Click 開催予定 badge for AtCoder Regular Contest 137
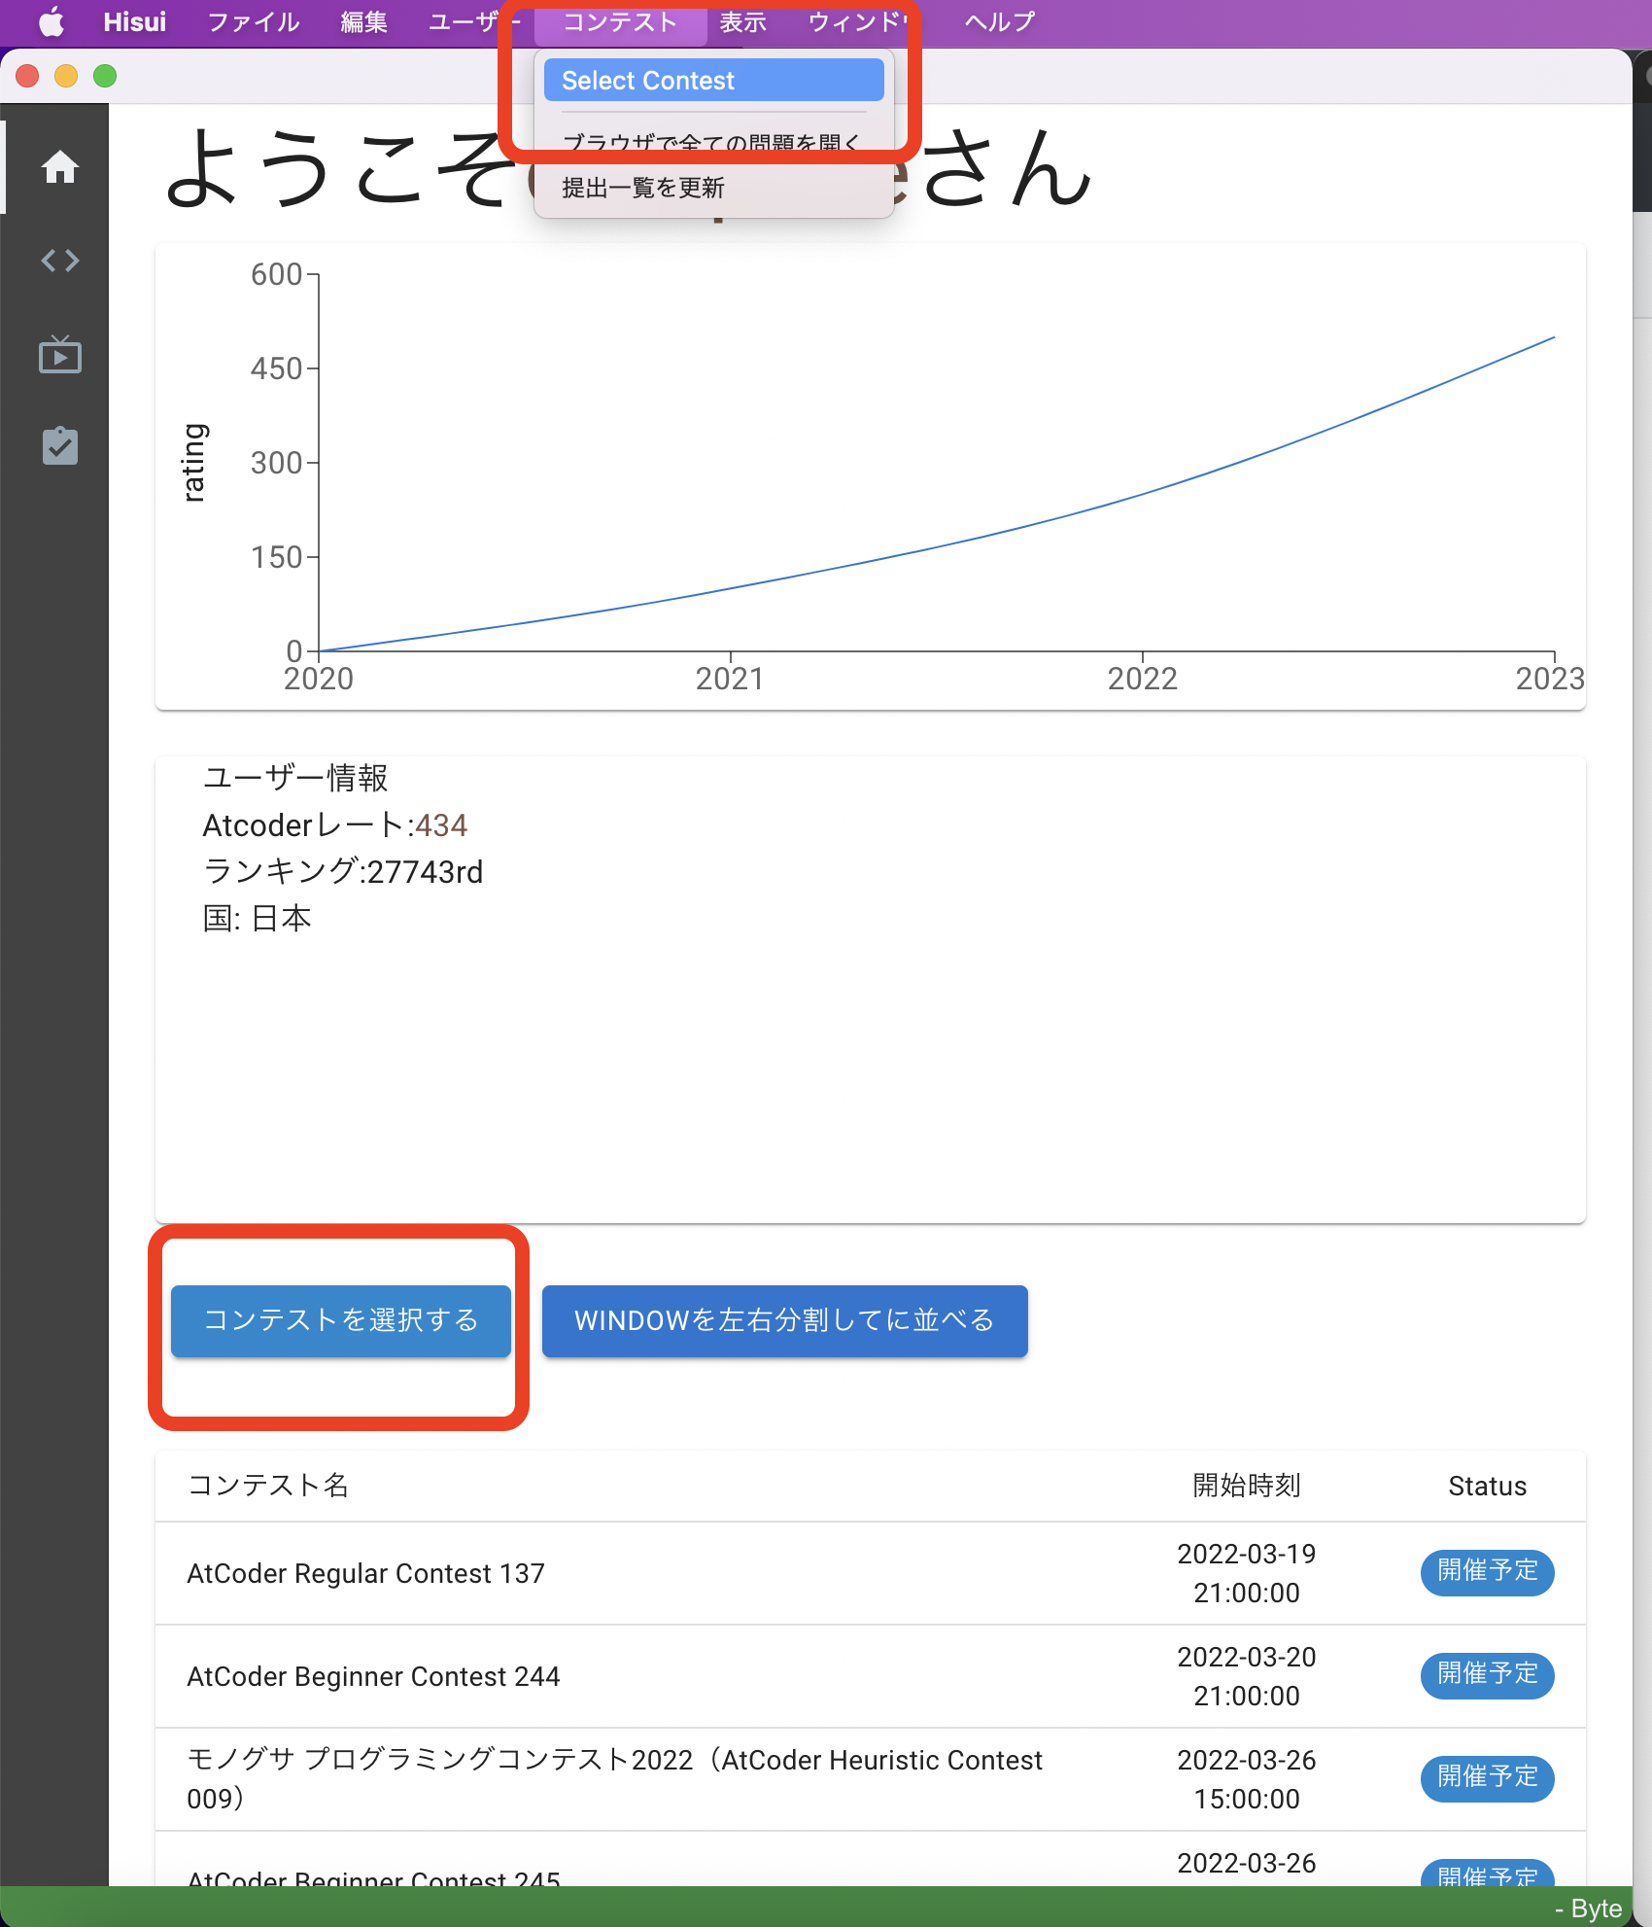 pos(1487,1571)
